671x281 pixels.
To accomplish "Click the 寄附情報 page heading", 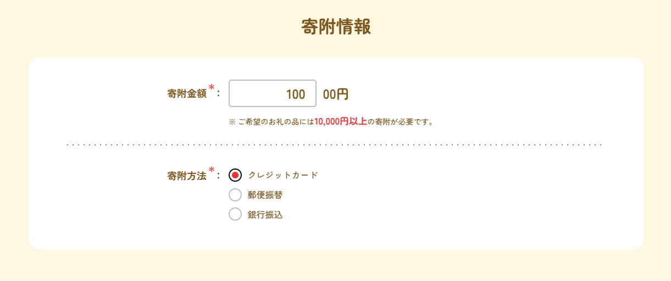I will click(x=336, y=27).
